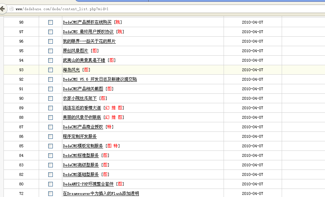Tick the checkbox for row 83
The width and height of the screenshot is (325, 197).
pyautogui.click(x=51, y=165)
